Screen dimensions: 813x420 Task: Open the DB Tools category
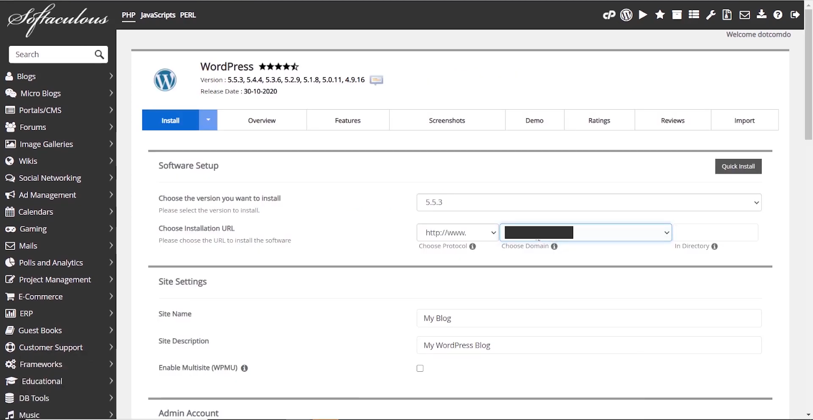click(x=34, y=398)
